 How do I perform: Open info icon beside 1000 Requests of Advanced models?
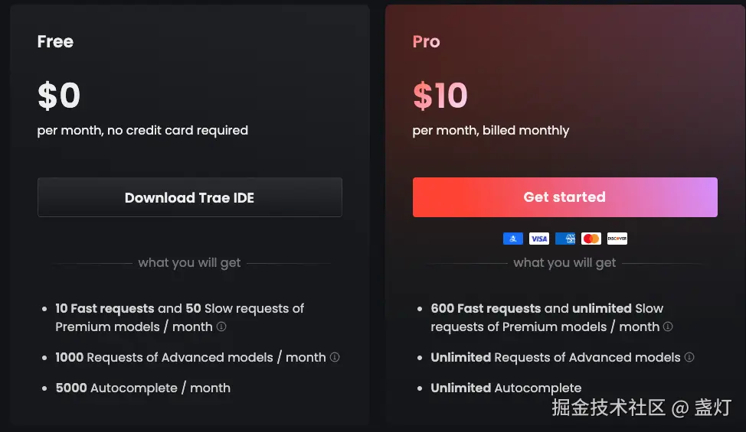point(335,357)
